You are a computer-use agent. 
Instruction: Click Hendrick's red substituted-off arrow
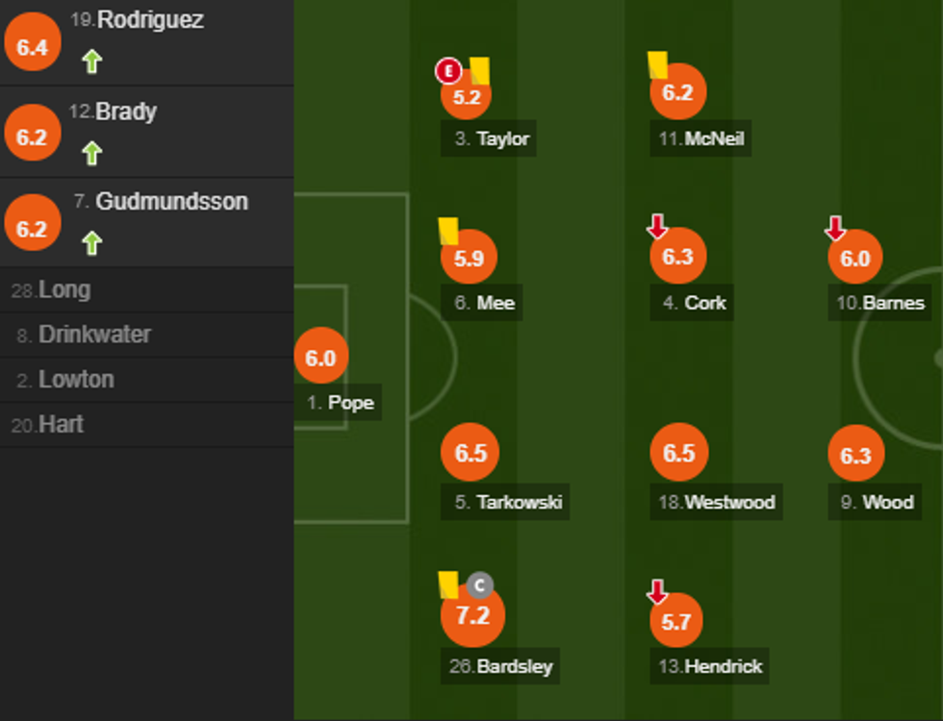click(657, 592)
